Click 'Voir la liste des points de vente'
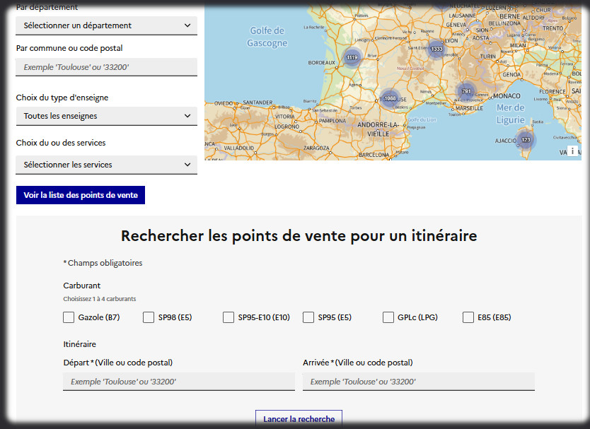The height and width of the screenshot is (429, 590). tap(81, 195)
